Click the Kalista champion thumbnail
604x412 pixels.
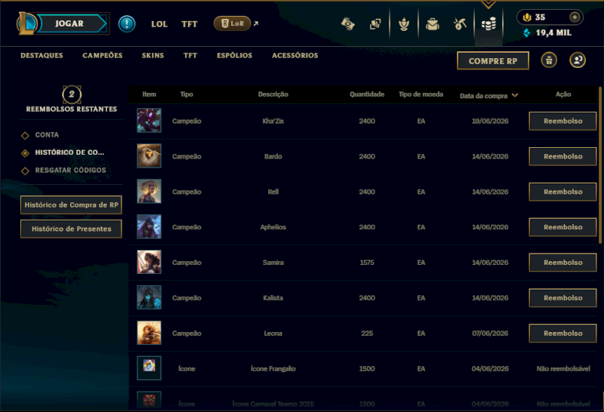point(149,297)
